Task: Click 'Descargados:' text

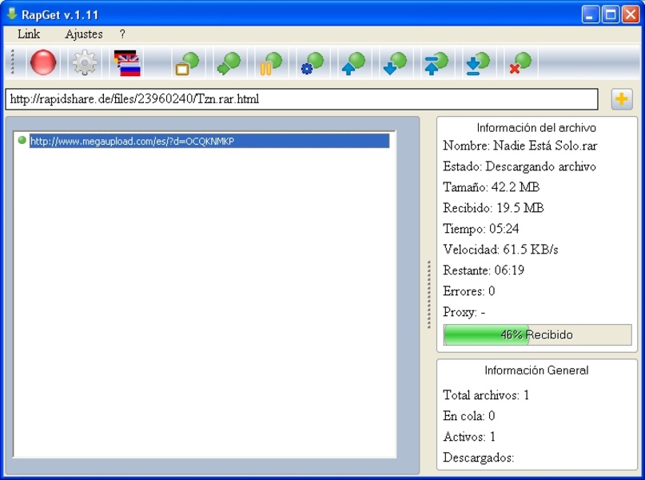Action: point(479,458)
